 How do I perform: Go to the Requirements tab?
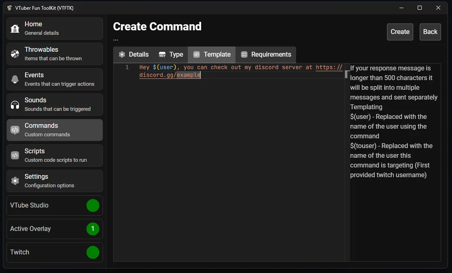click(266, 55)
